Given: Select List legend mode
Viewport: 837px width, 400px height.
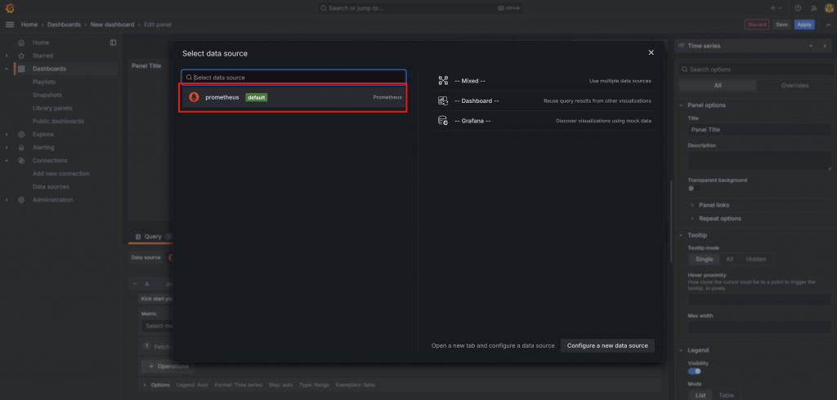Looking at the screenshot, I should click(x=700, y=395).
